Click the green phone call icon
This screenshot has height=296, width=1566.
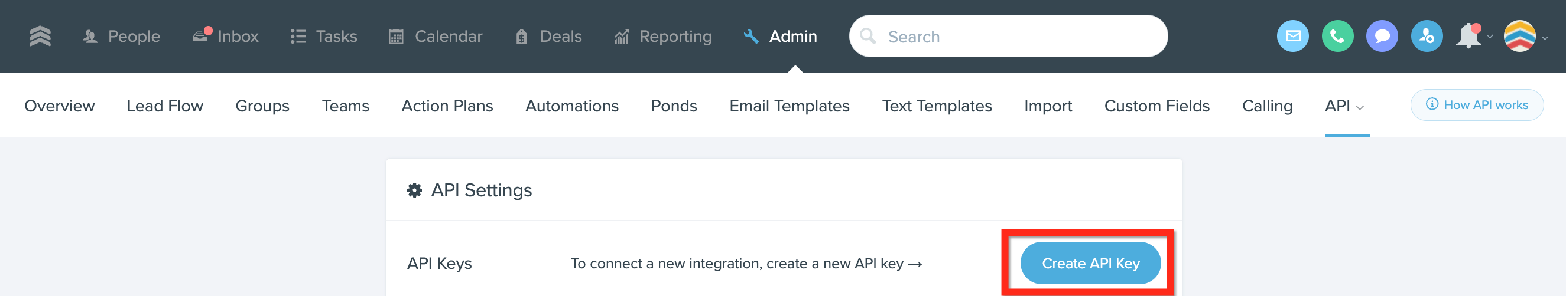(1337, 37)
